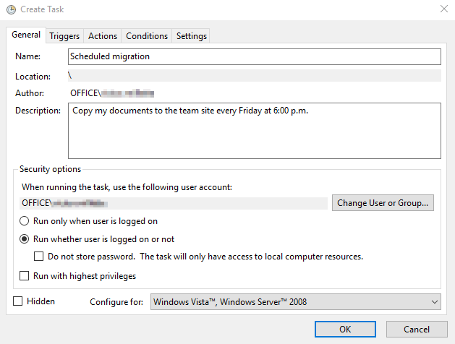This screenshot has width=455, height=344.
Task: Click the Description: label
Action: tap(38, 111)
